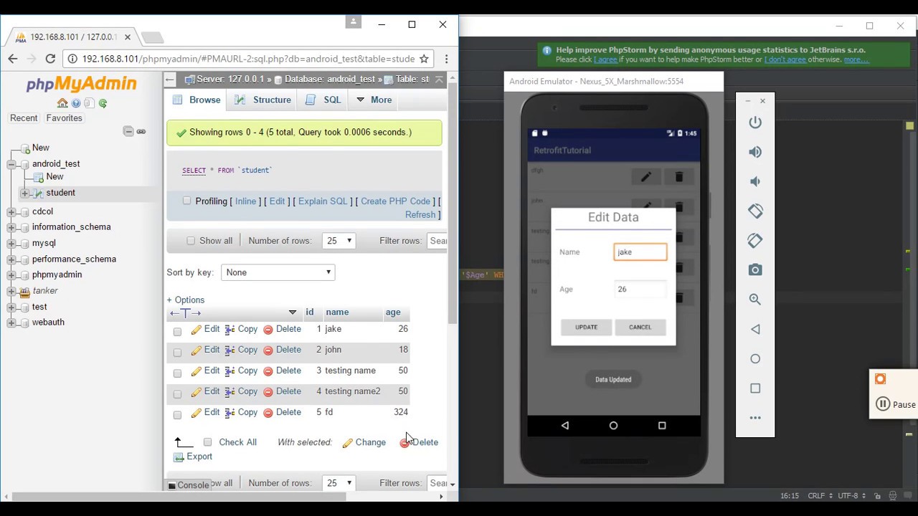Tap the trash icon in first app row
This screenshot has width=918, height=516.
pyautogui.click(x=678, y=176)
